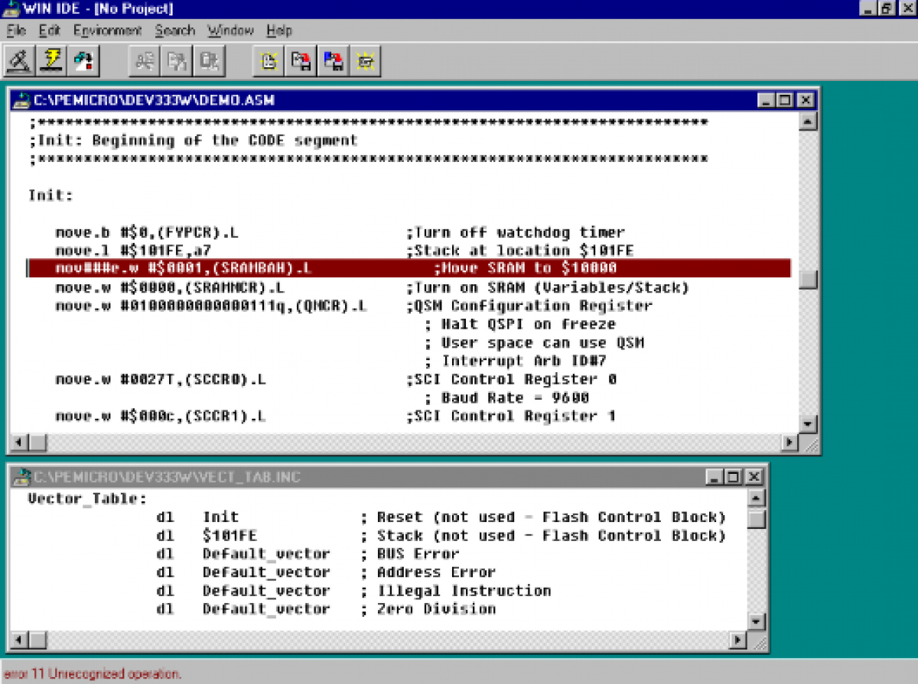Click the save file toolbar icon with red arrow

coord(300,60)
